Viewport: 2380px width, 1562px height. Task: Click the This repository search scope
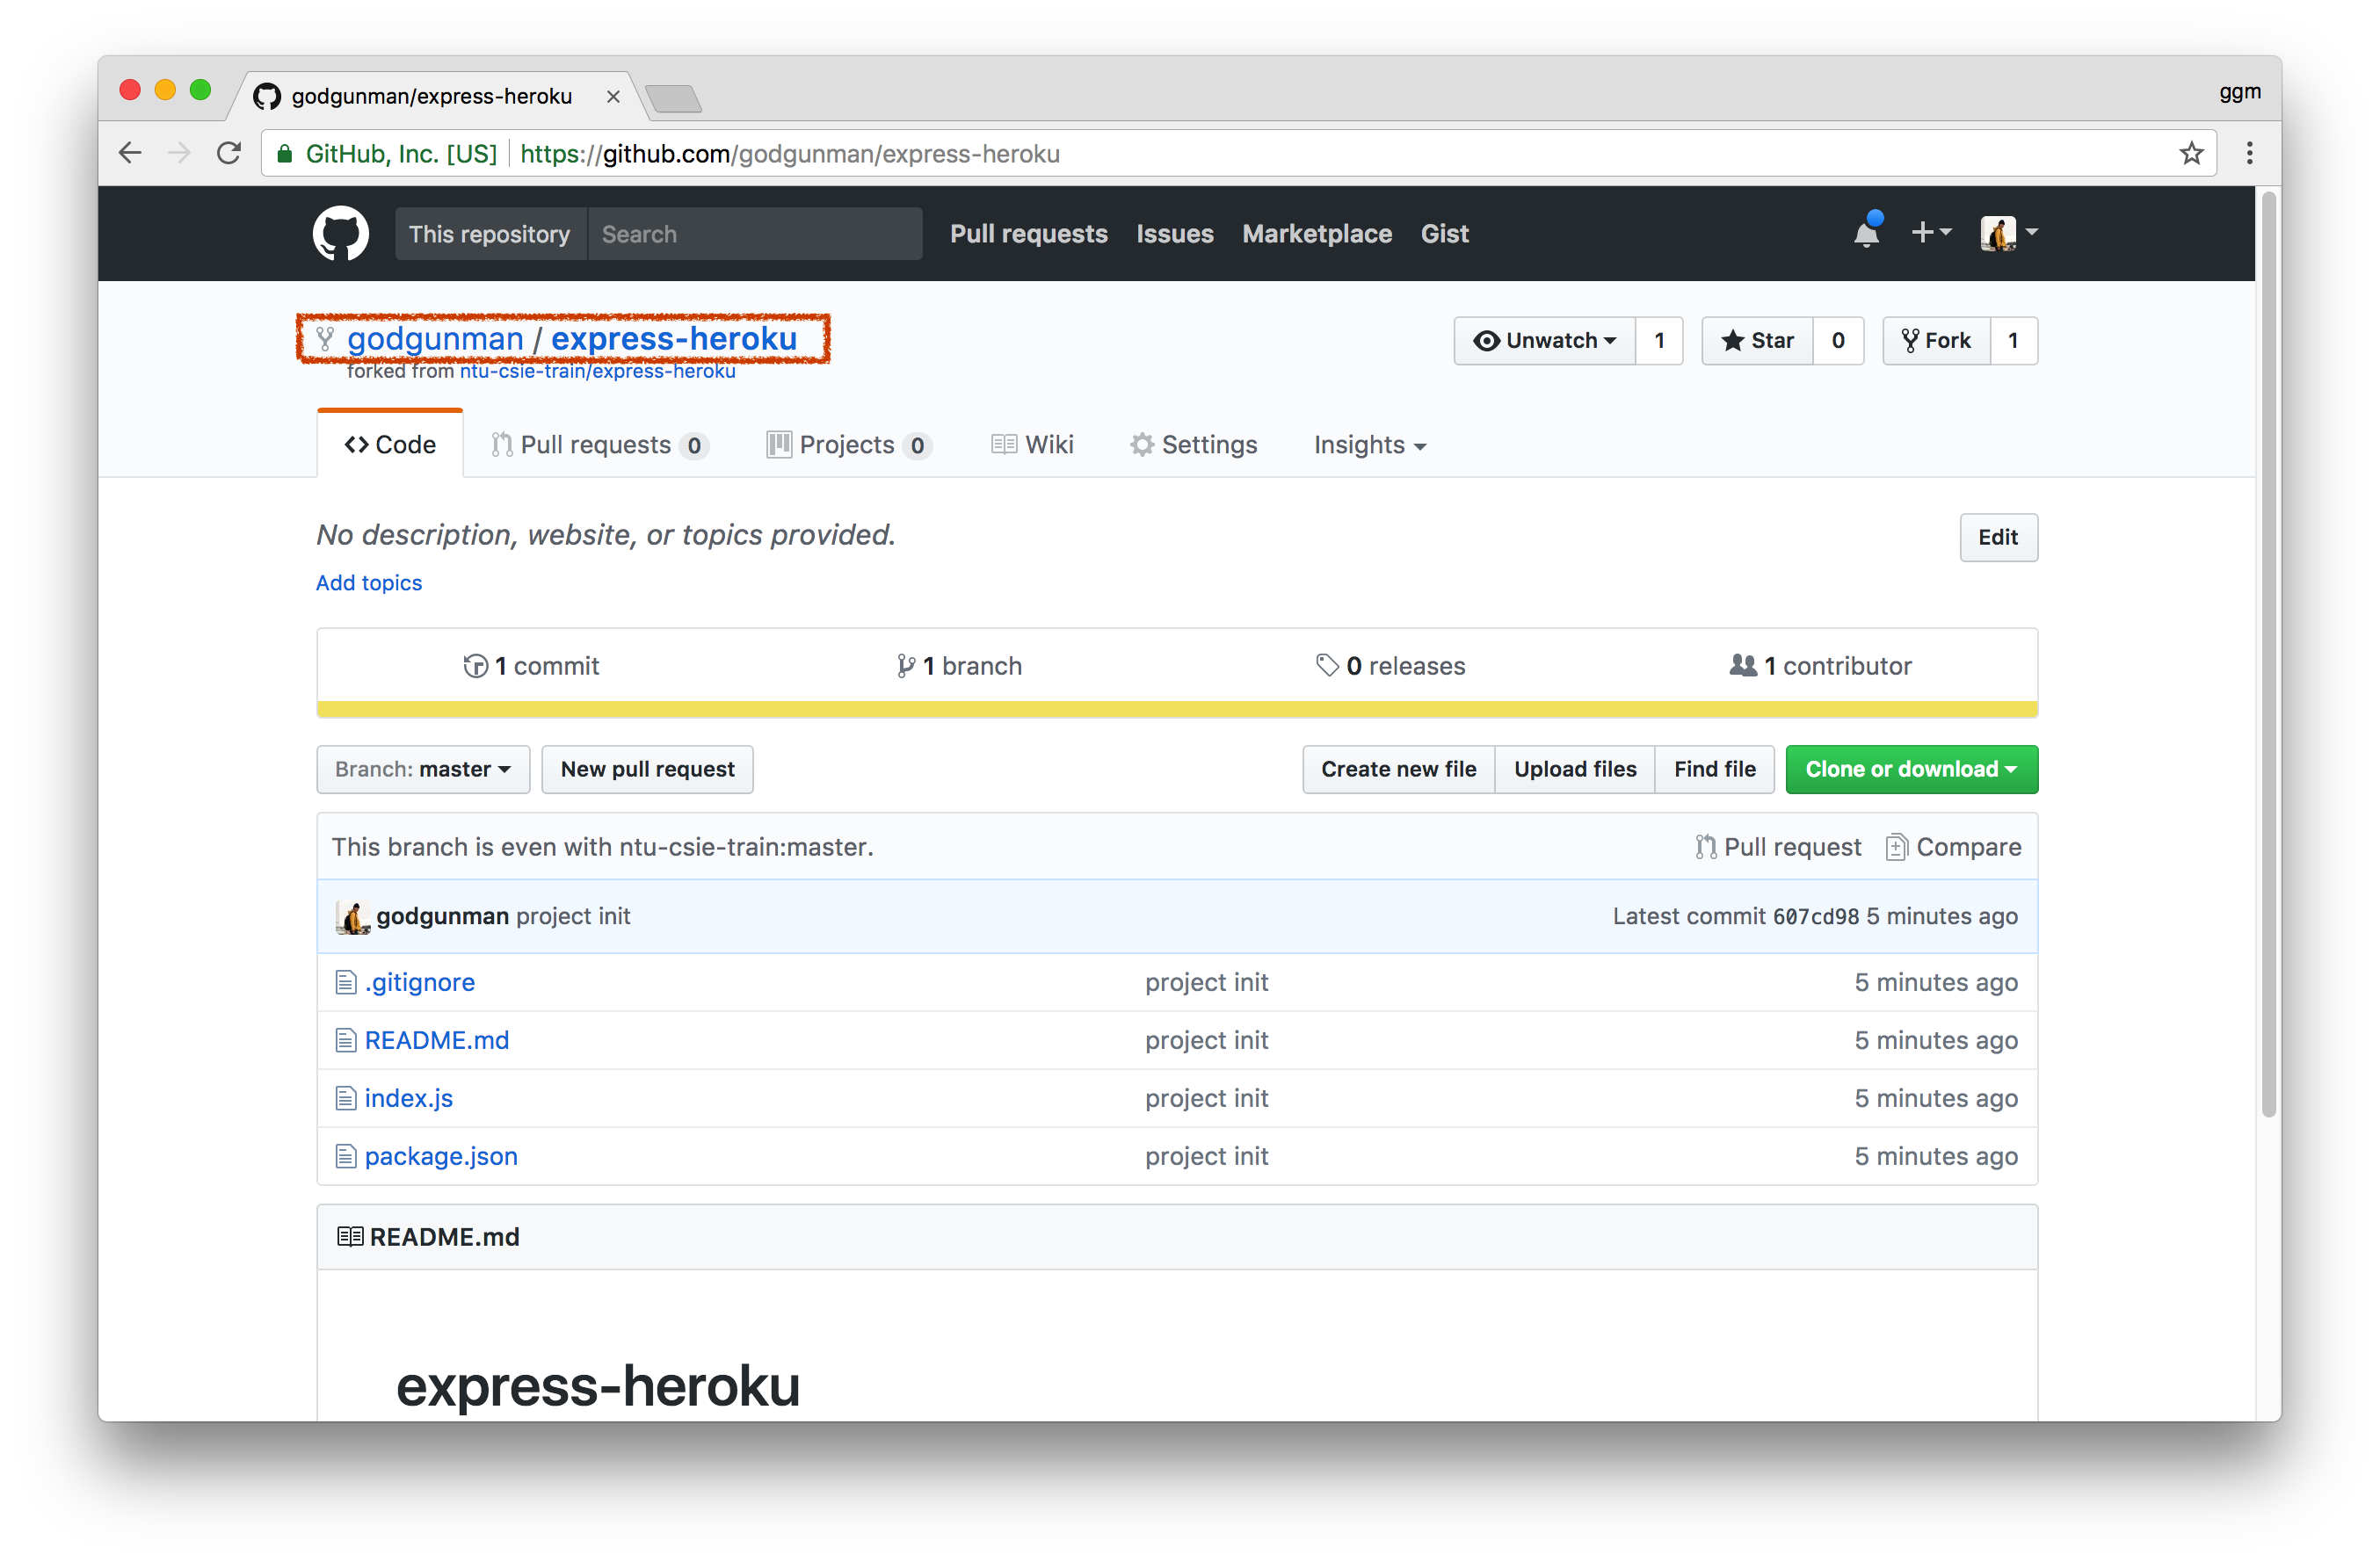pyautogui.click(x=490, y=234)
